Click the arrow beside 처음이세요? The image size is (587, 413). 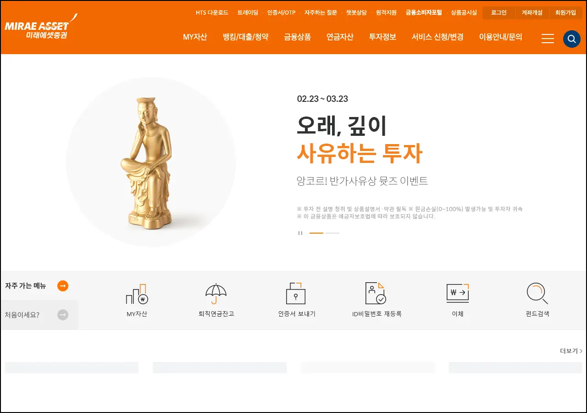point(63,314)
